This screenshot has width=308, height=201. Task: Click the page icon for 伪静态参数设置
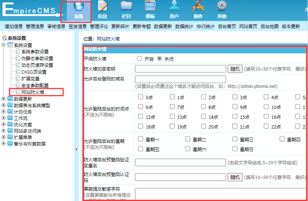tap(18, 58)
